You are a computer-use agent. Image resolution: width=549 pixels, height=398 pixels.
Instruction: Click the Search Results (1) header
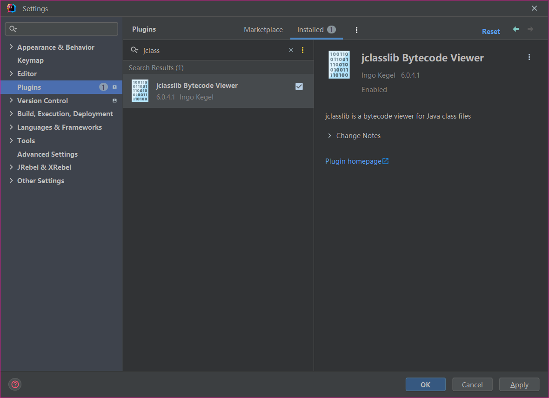tap(156, 67)
